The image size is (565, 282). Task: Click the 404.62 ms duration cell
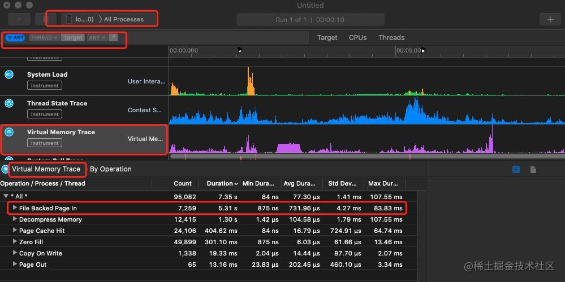tap(221, 231)
